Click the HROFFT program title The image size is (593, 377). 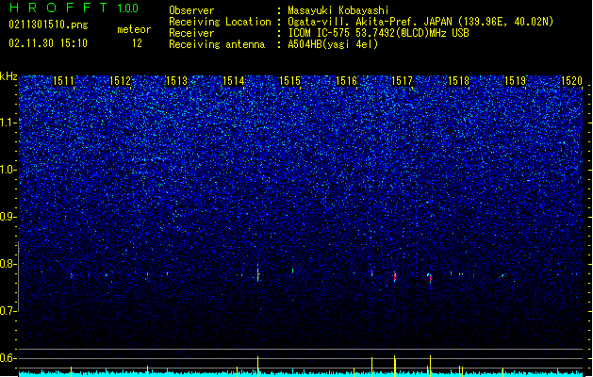[58, 8]
